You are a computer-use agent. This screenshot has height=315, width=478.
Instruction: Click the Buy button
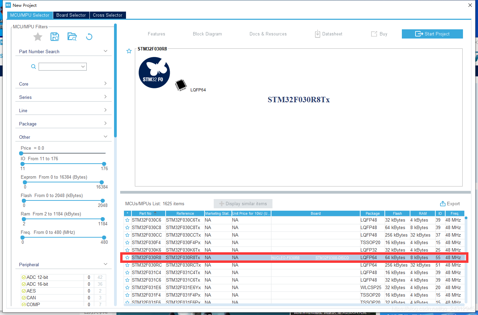[379, 34]
